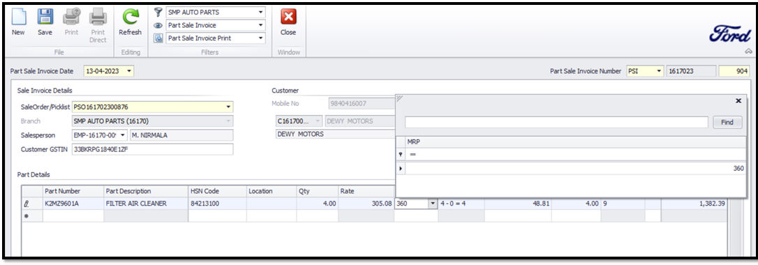Click the Print Direct icon

[98, 17]
